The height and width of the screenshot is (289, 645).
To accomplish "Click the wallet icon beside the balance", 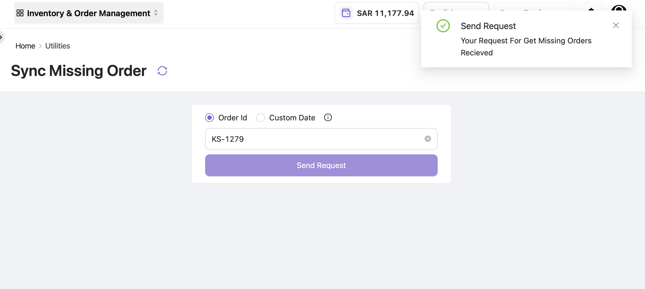I will 346,13.
